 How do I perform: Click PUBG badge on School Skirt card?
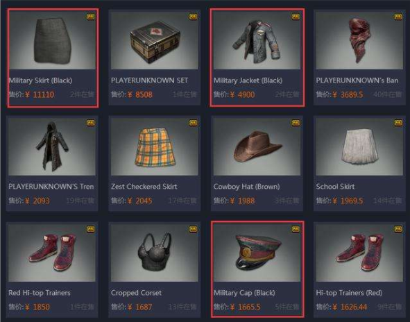(x=398, y=123)
